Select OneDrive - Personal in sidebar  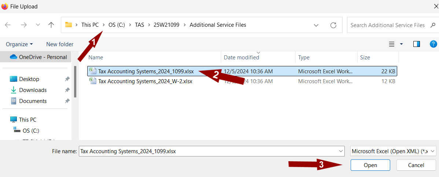point(43,57)
